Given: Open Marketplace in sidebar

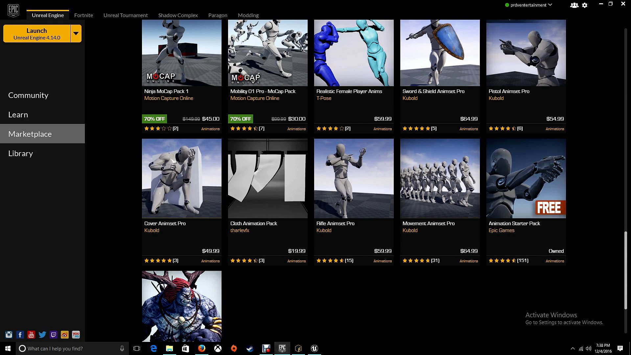Looking at the screenshot, I should point(42,133).
